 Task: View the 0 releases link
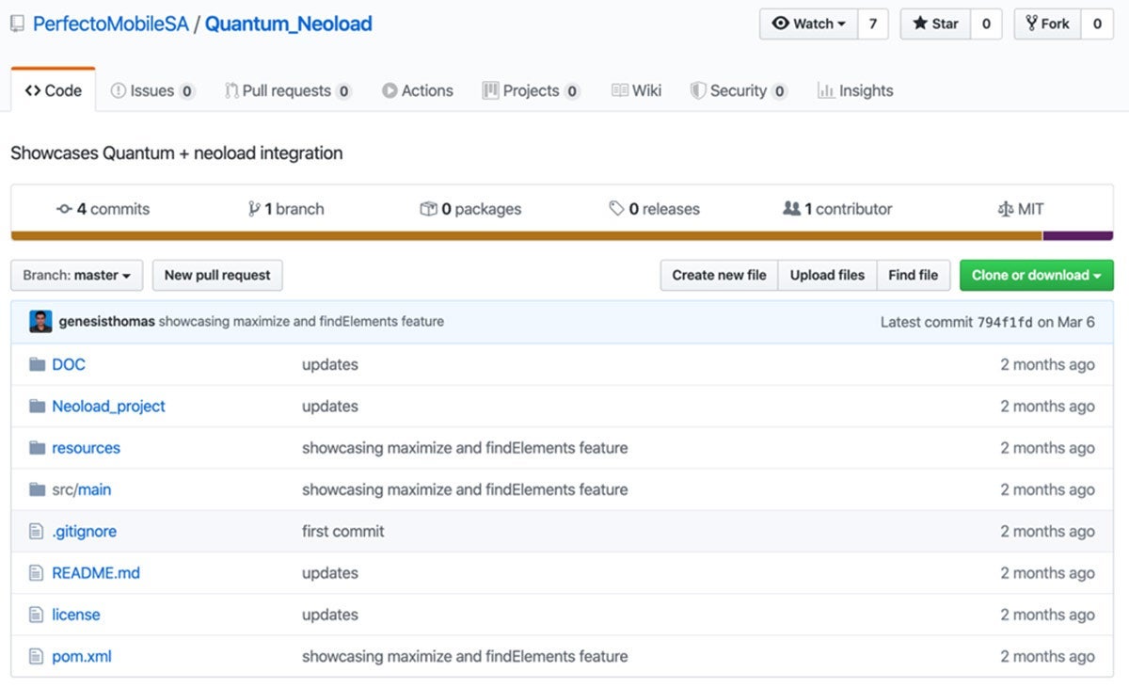tap(655, 209)
